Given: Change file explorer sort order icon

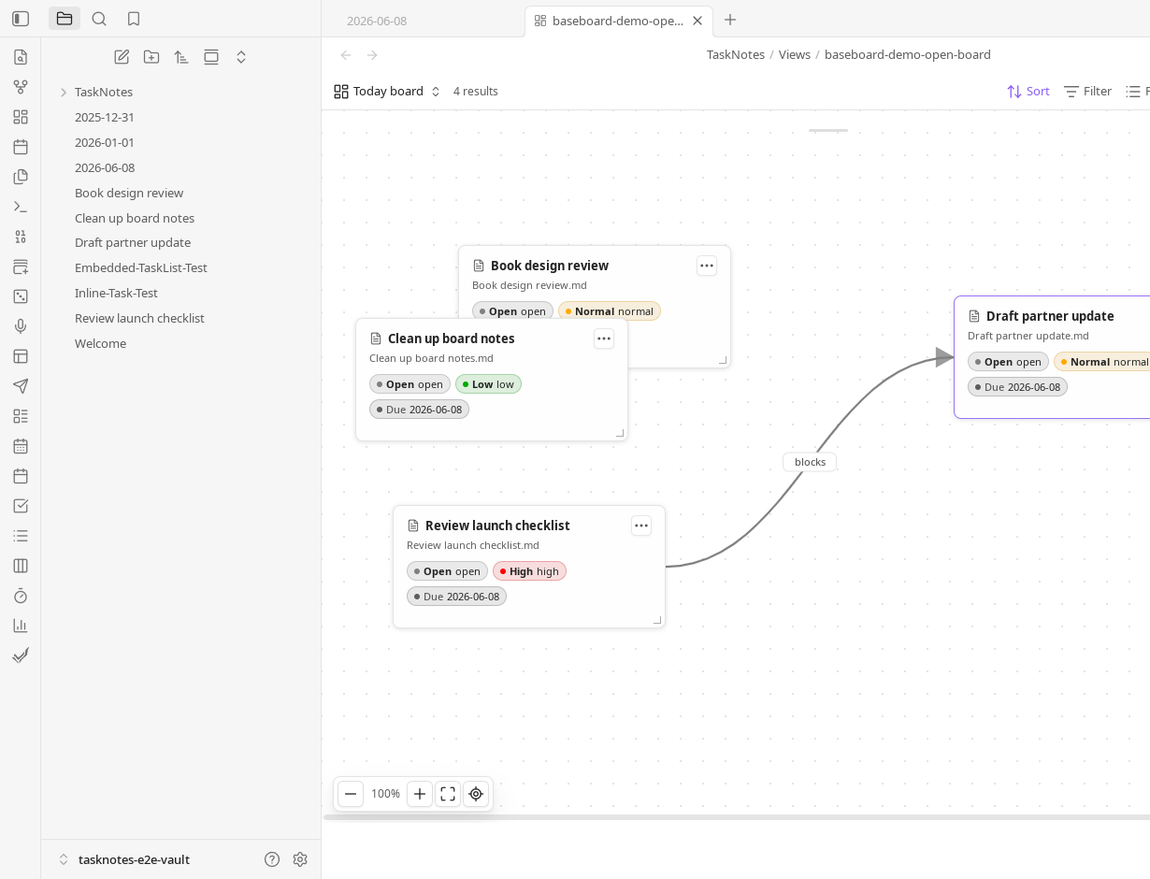Looking at the screenshot, I should pos(181,57).
